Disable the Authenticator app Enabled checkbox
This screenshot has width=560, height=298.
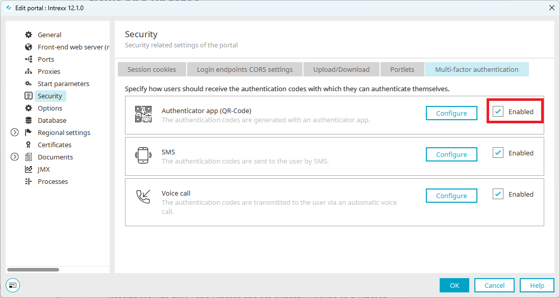[498, 112]
